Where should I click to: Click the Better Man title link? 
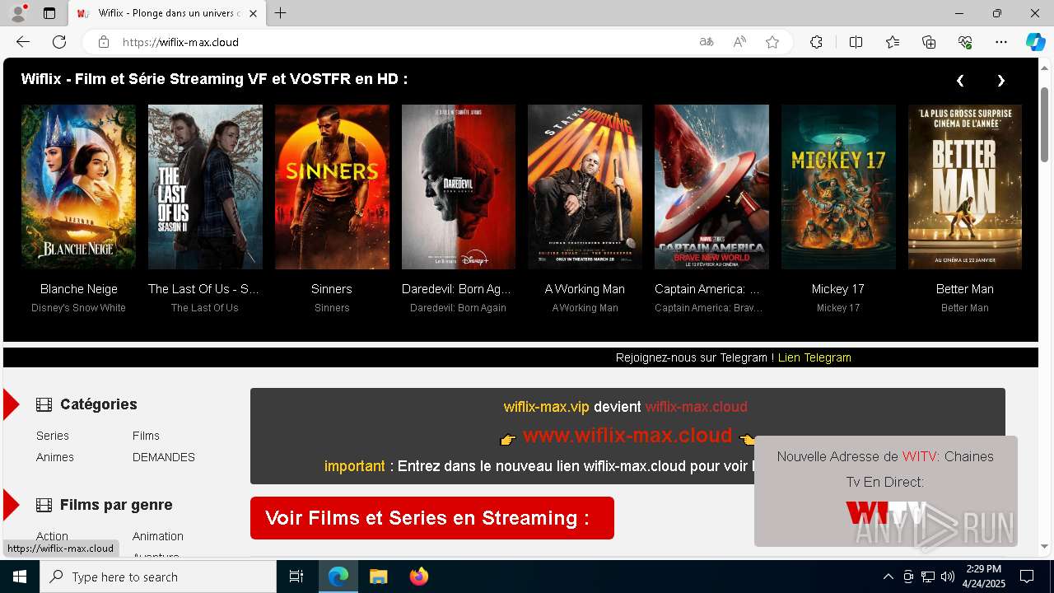(x=965, y=289)
